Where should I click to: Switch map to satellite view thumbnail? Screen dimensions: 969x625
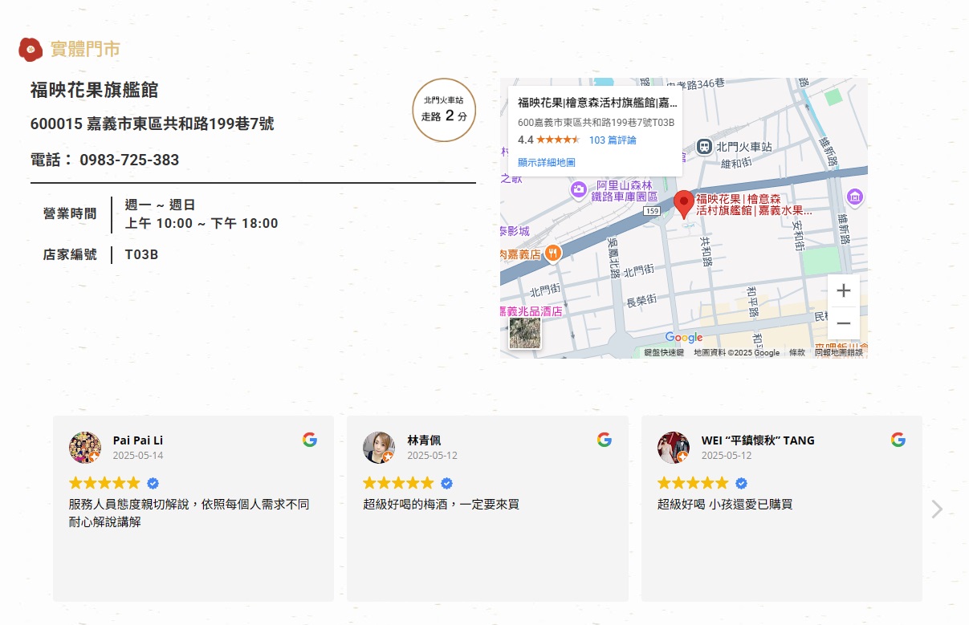coord(525,334)
